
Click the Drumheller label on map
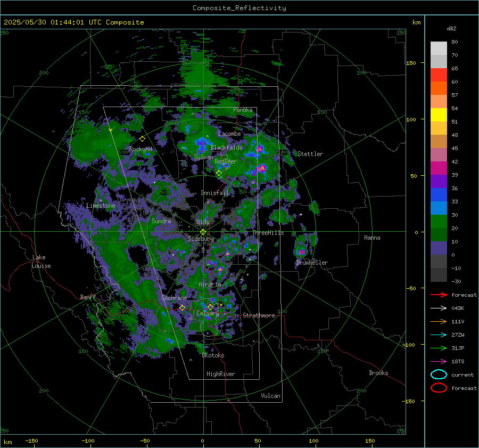point(312,263)
